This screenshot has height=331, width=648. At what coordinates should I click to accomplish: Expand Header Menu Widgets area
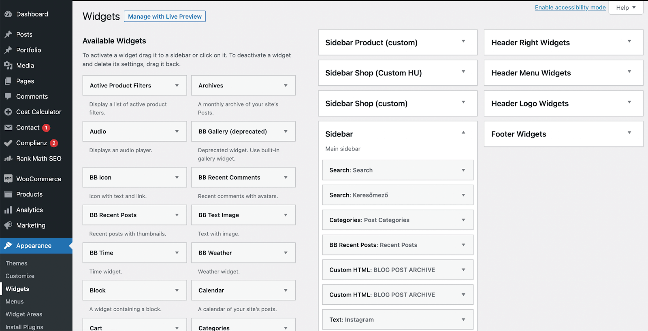[629, 72]
